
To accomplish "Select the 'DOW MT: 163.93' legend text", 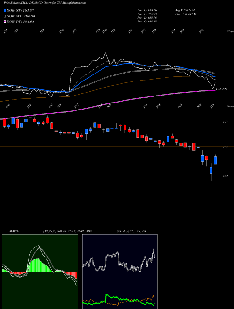I will 21,16.
